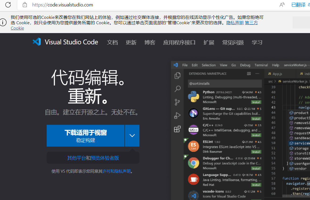Viewport: 310px width, 200px height.
Task: Click the Language Support Java extension icon
Action: point(193,179)
